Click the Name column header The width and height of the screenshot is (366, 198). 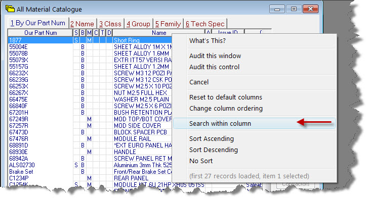coord(159,33)
